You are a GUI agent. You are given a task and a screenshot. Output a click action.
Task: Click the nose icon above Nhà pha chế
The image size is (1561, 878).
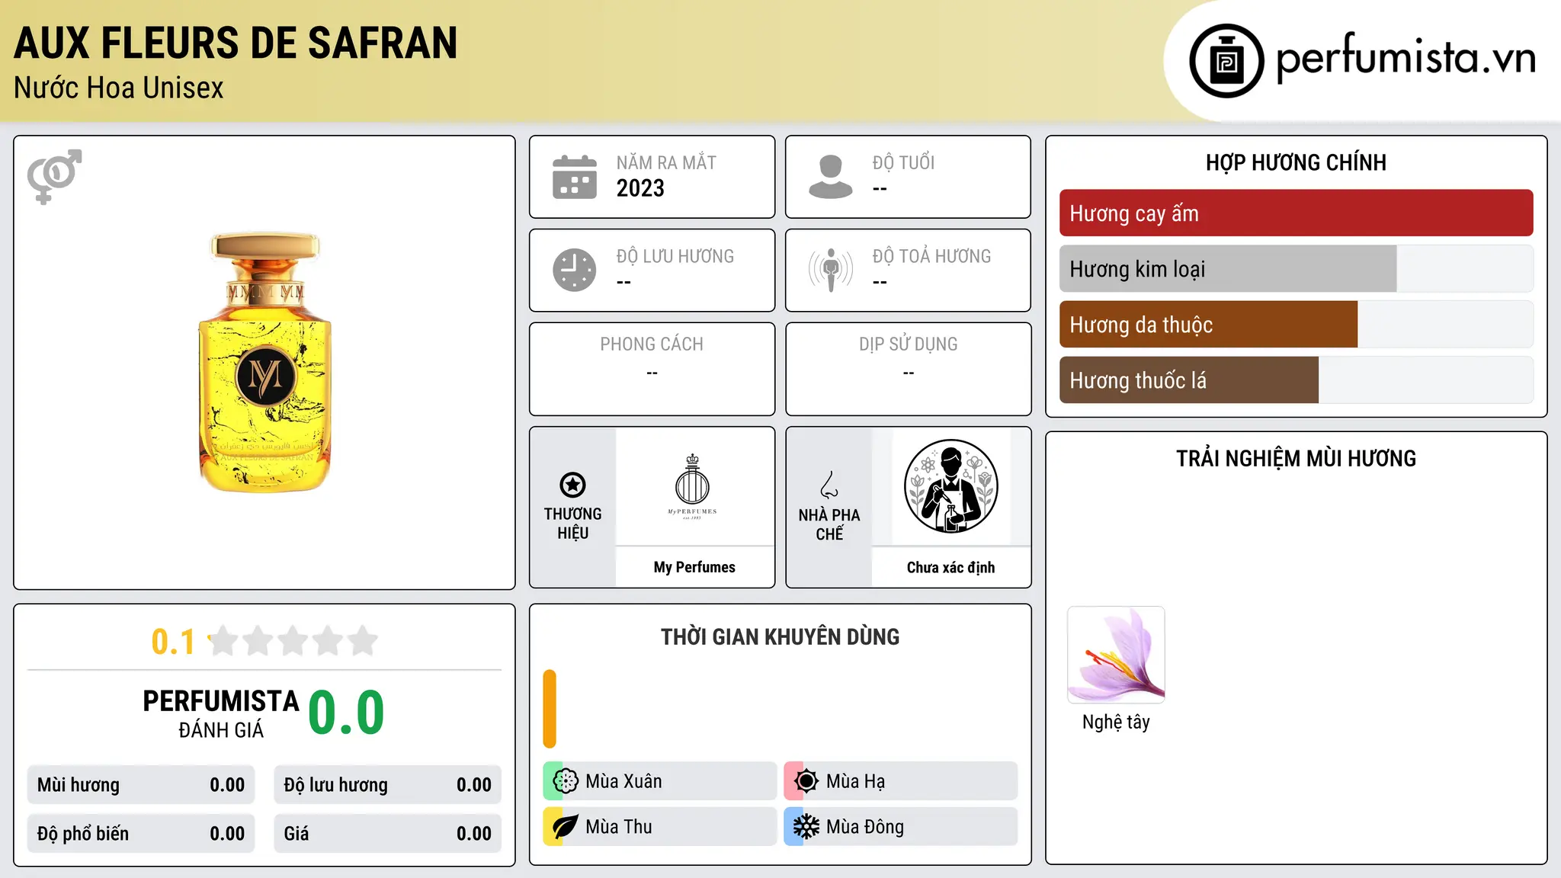(829, 485)
